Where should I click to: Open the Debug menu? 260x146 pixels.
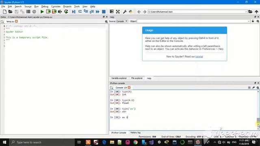click(45, 6)
